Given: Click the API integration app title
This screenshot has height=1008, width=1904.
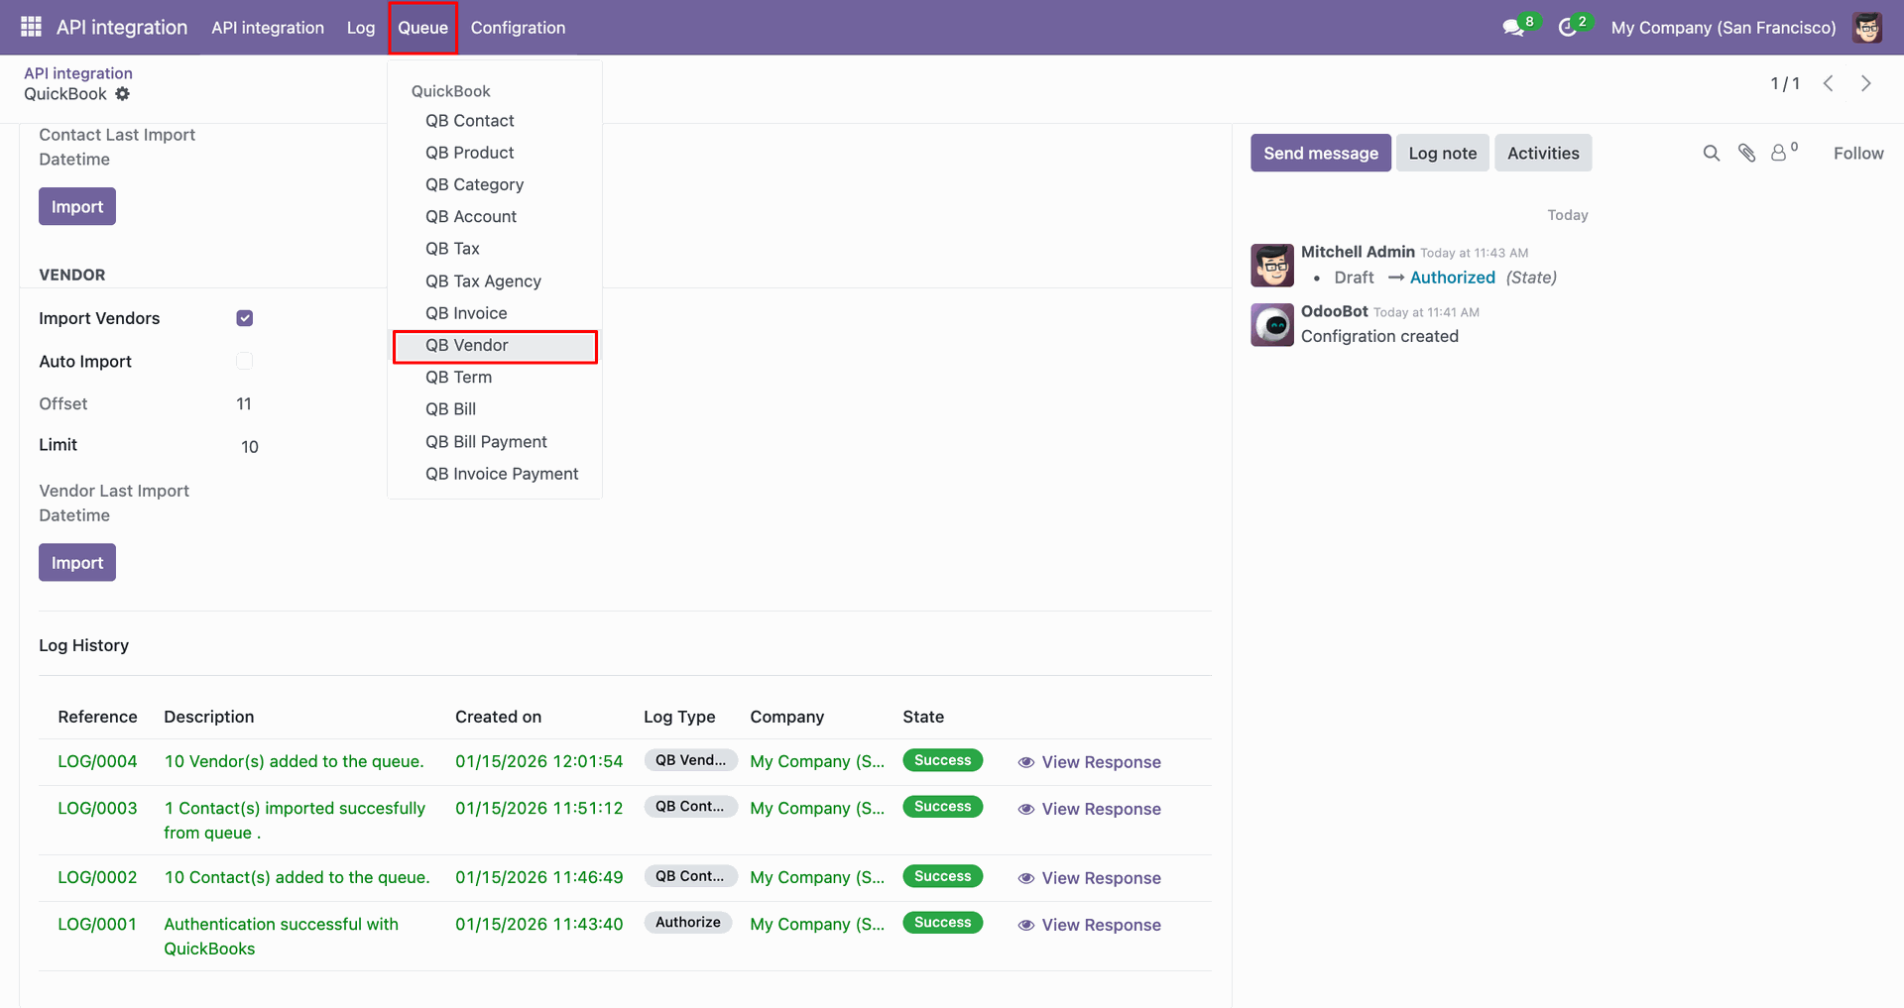Looking at the screenshot, I should 122,28.
